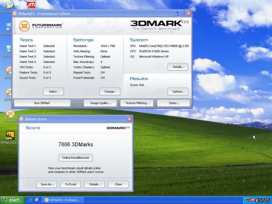272x204 pixels.
Task: Open Texture Filtering... tool
Action: coord(137,103)
